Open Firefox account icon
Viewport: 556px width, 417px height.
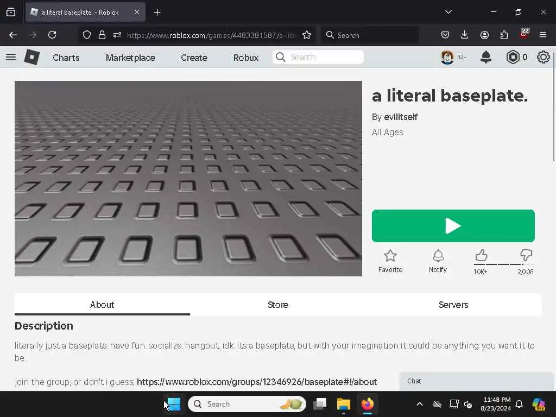pos(484,35)
